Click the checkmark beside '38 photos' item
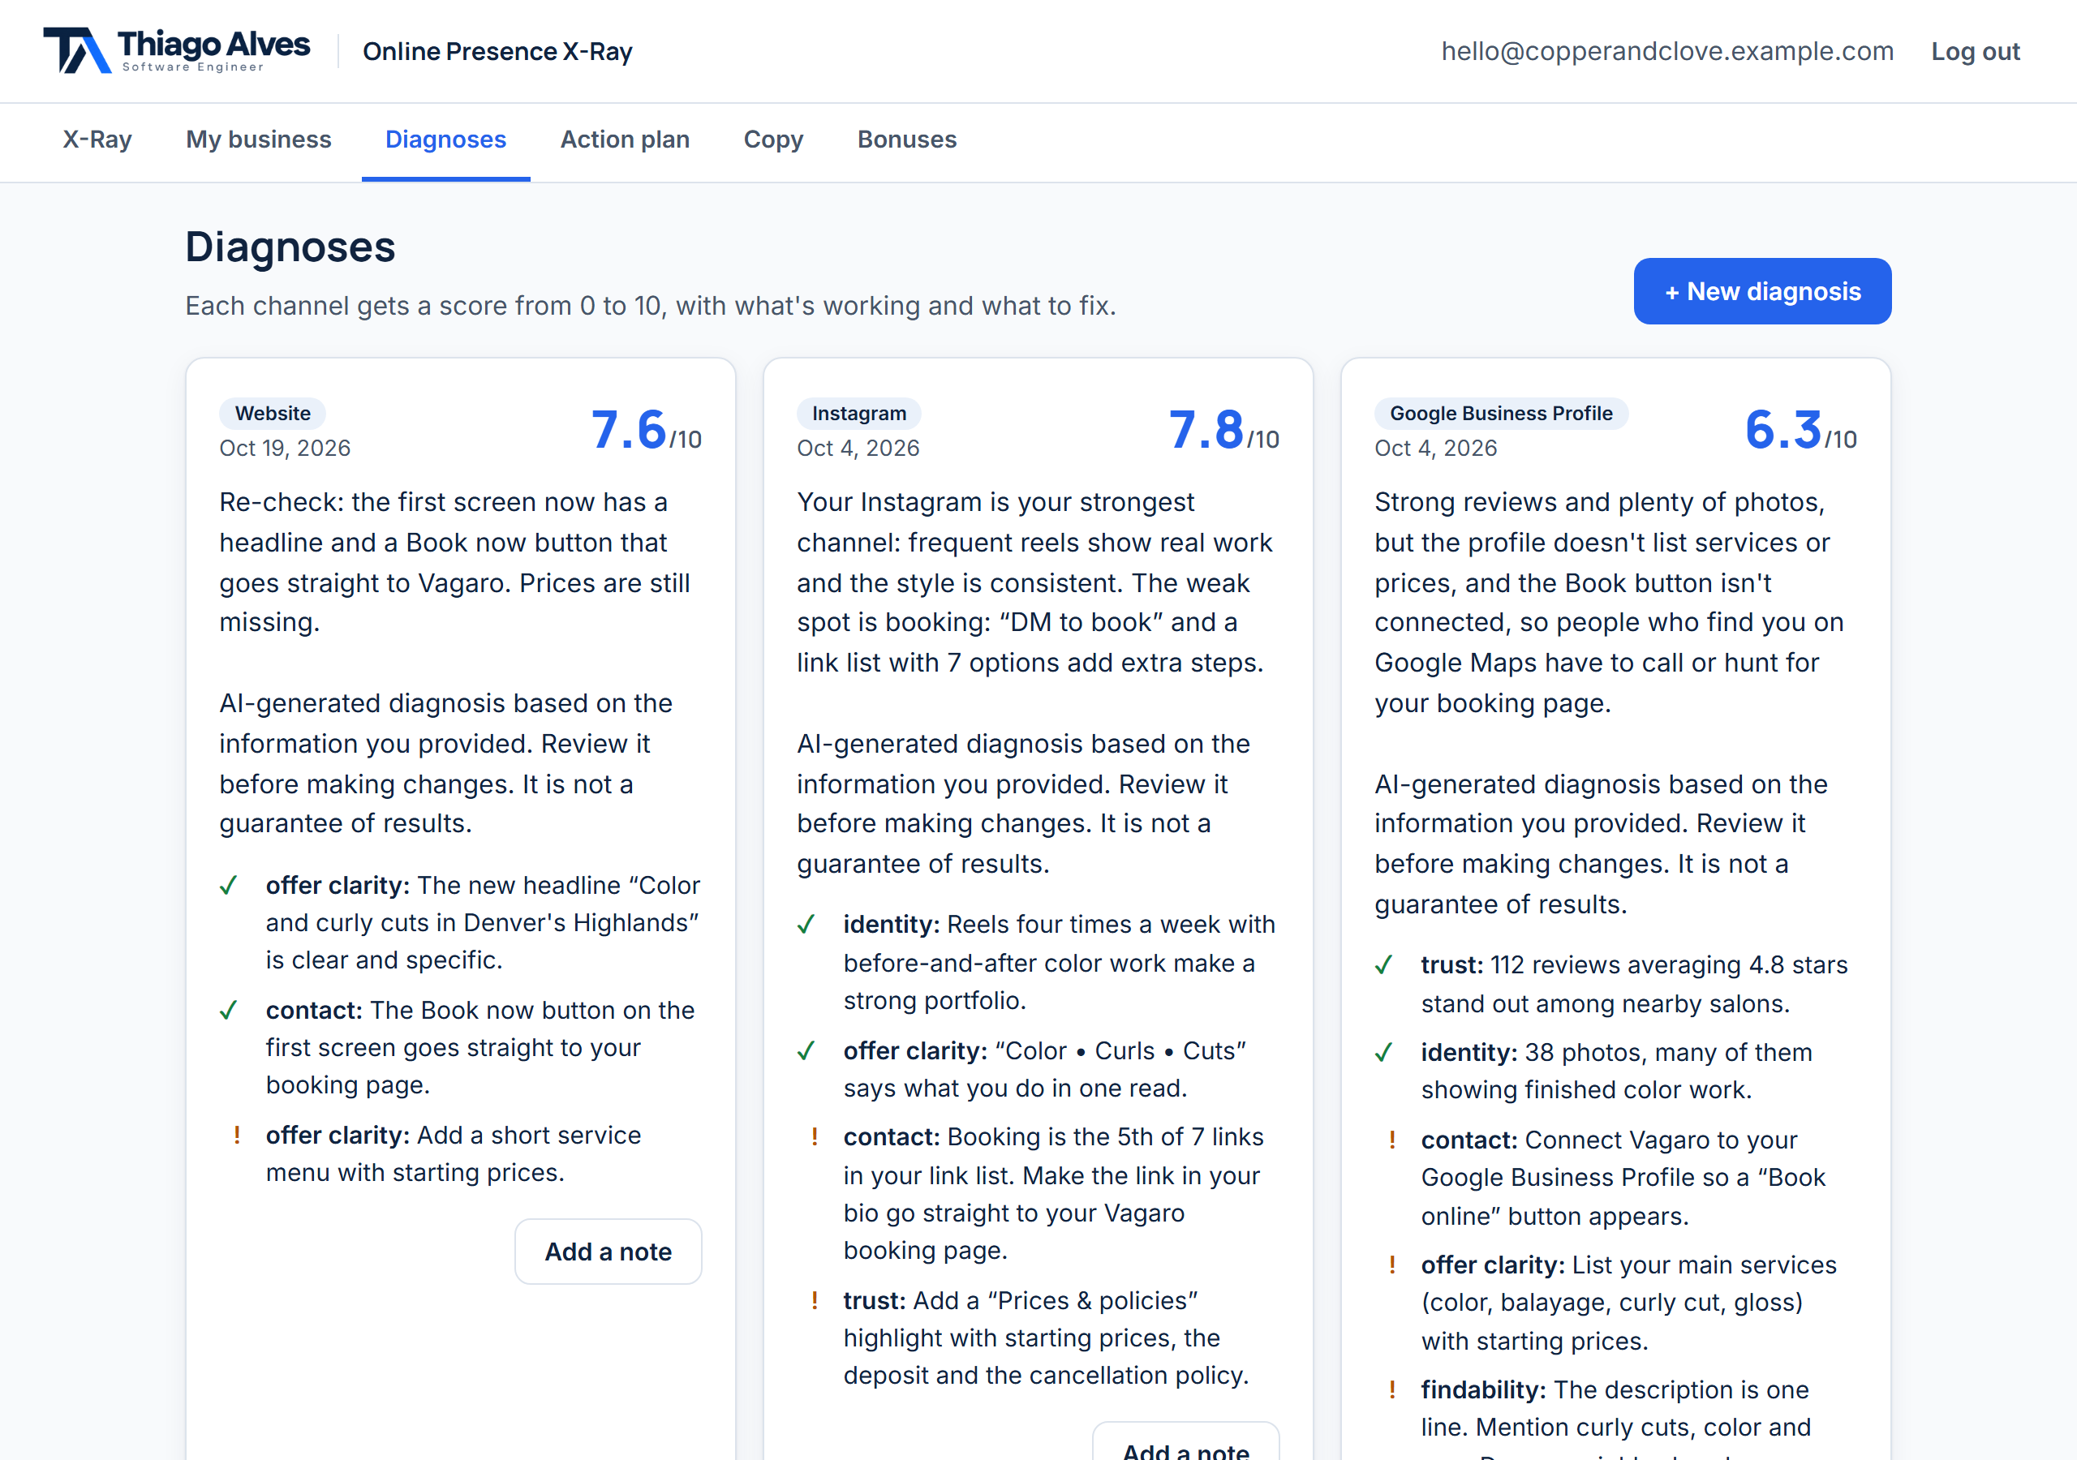Viewport: 2077px width, 1460px height. pos(1383,1053)
